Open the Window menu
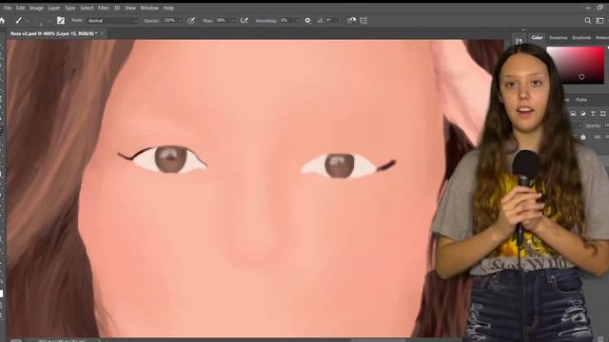Screen dimensions: 609x342 [149, 8]
